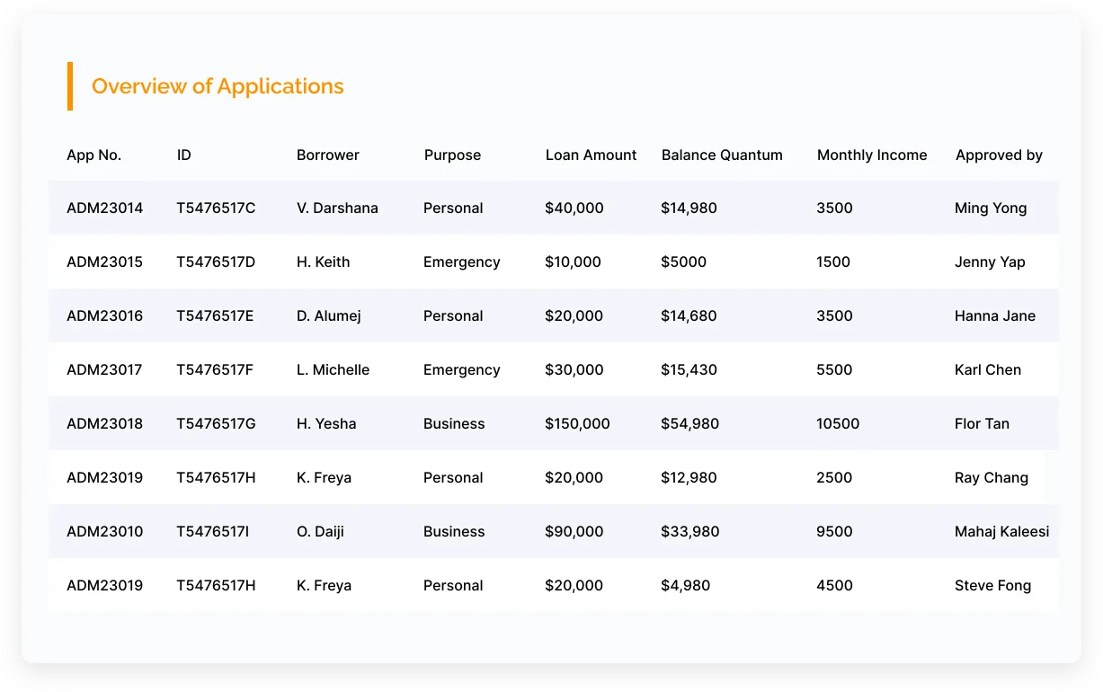This screenshot has height=692, width=1103.
Task: Open application number ADM23010
Action: [x=104, y=531]
